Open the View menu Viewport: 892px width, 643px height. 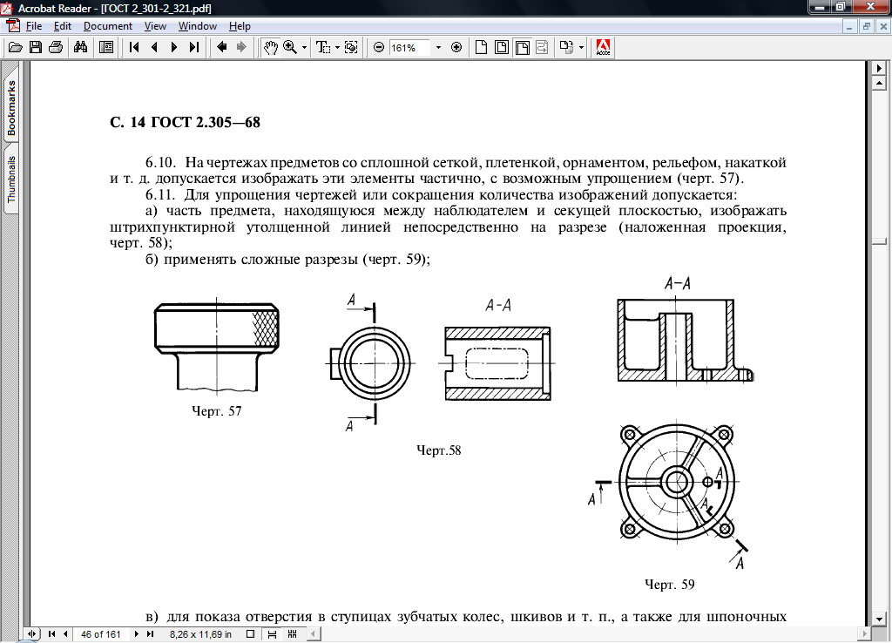pos(155,26)
